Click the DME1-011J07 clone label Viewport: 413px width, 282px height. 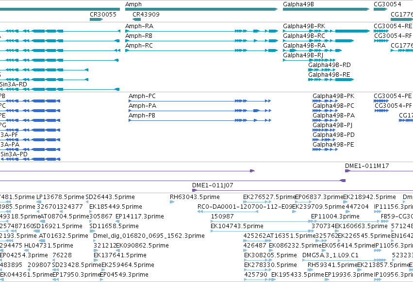pyautogui.click(x=213, y=185)
